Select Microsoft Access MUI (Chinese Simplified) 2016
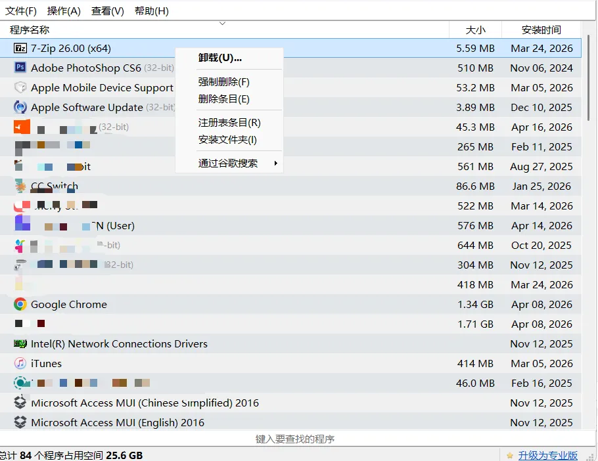The width and height of the screenshot is (598, 461). coord(290,403)
